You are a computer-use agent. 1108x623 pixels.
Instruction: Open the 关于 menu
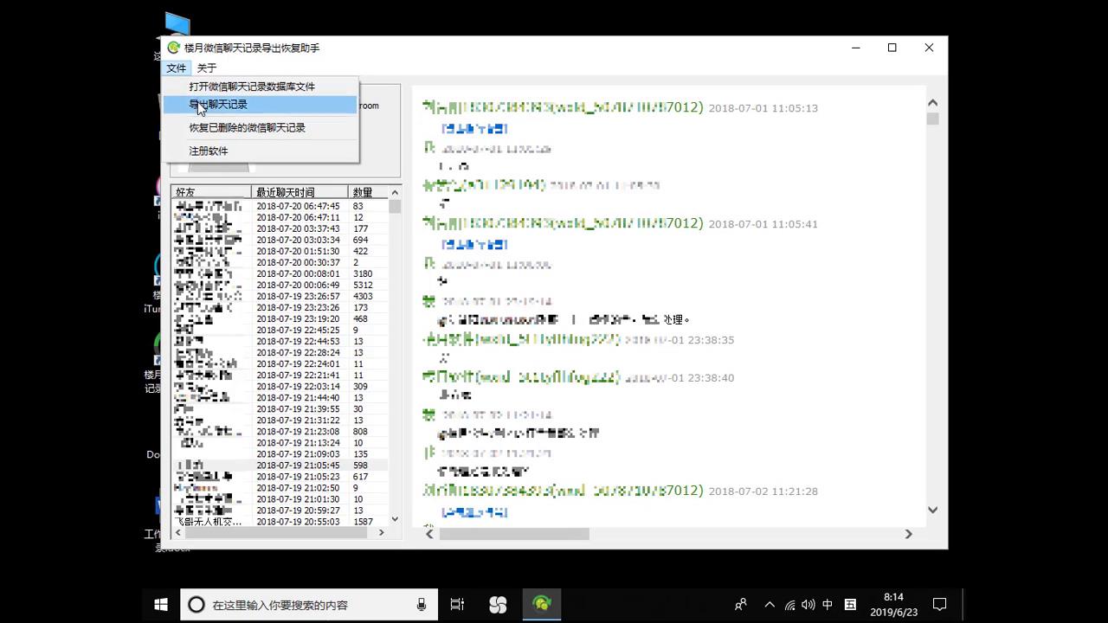pyautogui.click(x=207, y=67)
